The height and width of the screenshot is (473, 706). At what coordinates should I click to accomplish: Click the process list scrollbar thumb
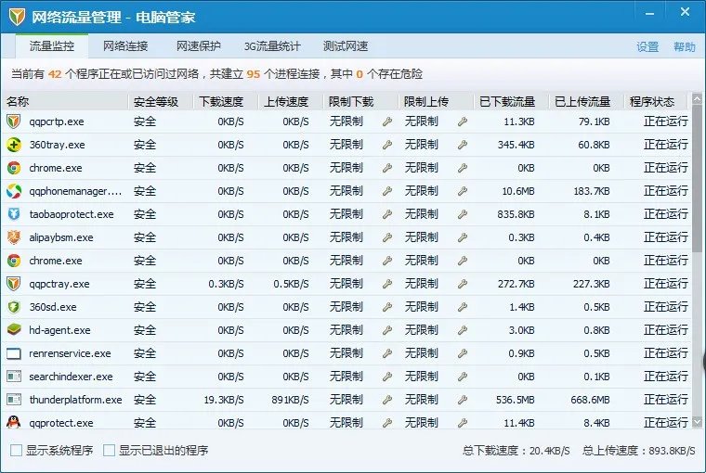pos(697,179)
